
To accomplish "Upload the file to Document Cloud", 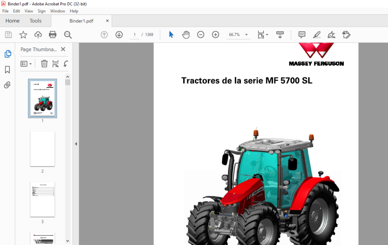I will coord(38,35).
